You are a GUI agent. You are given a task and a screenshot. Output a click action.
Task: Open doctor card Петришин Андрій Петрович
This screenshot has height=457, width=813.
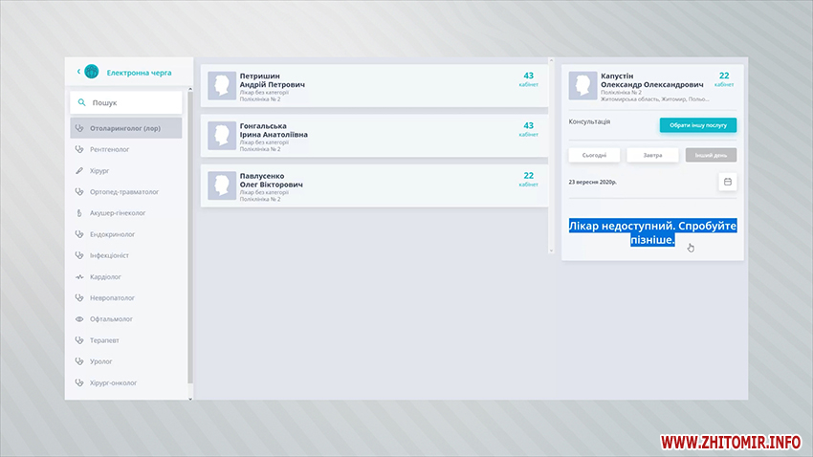point(373,85)
